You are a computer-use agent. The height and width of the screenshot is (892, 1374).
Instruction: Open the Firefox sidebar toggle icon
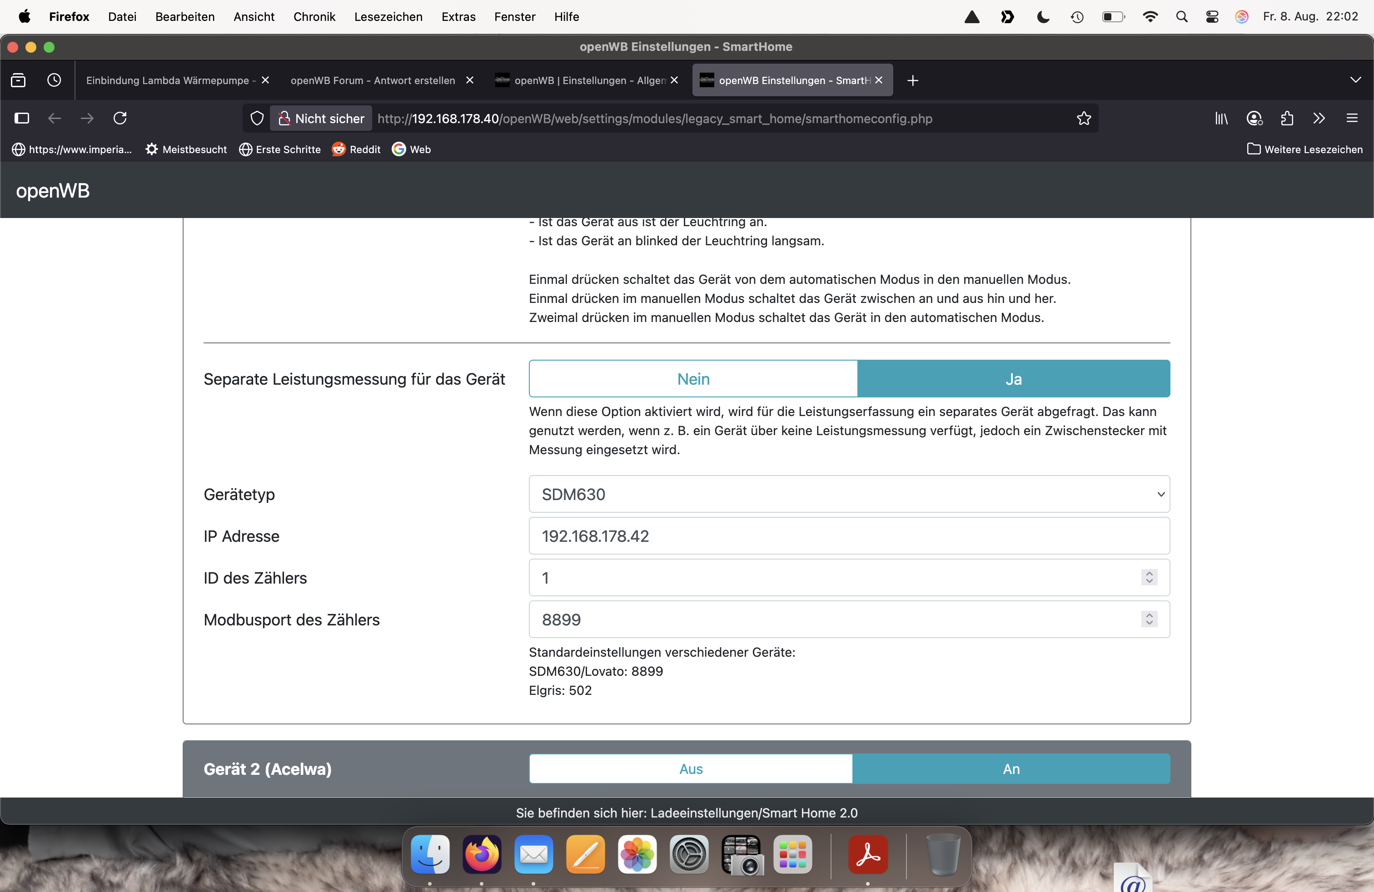[x=22, y=118]
